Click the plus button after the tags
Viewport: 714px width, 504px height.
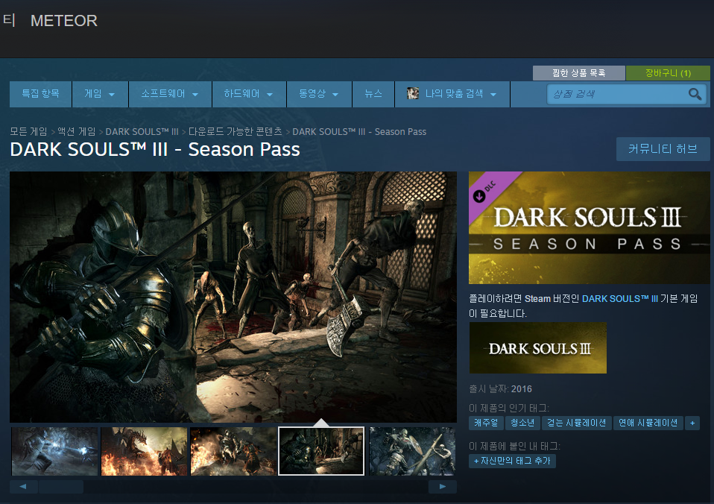tap(692, 423)
